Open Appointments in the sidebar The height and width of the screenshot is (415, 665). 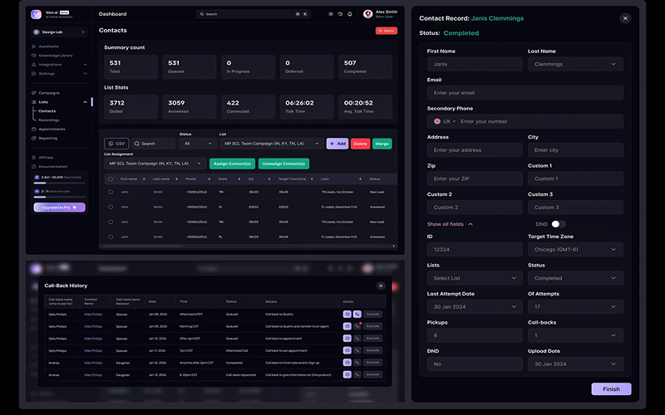point(48,129)
